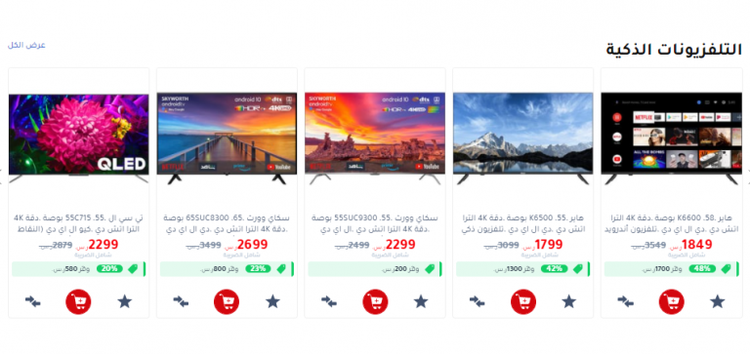The image size is (750, 354).
Task: Compare the Haier K6500 TV using arrows icon
Action: coord(477,301)
